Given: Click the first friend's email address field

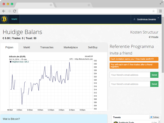Looking at the screenshot, I should pyautogui.click(x=130, y=75).
